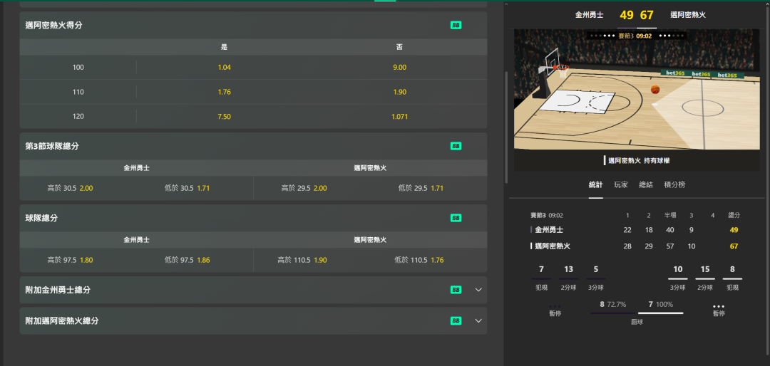Viewport: 770px width, 366px height.
Task: Pick 邁阿密熱火 高於 110.5 at 1.90
Action: point(304,260)
